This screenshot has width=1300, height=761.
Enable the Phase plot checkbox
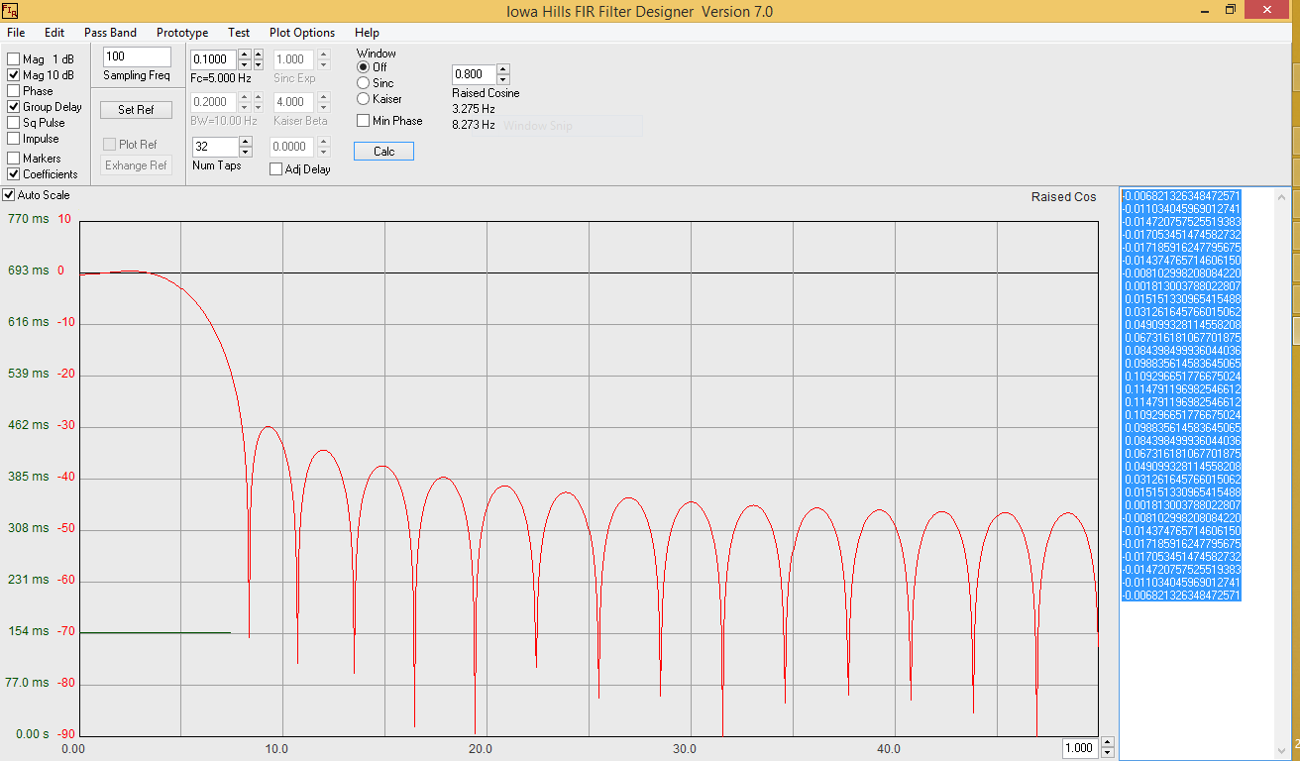pyautogui.click(x=14, y=91)
